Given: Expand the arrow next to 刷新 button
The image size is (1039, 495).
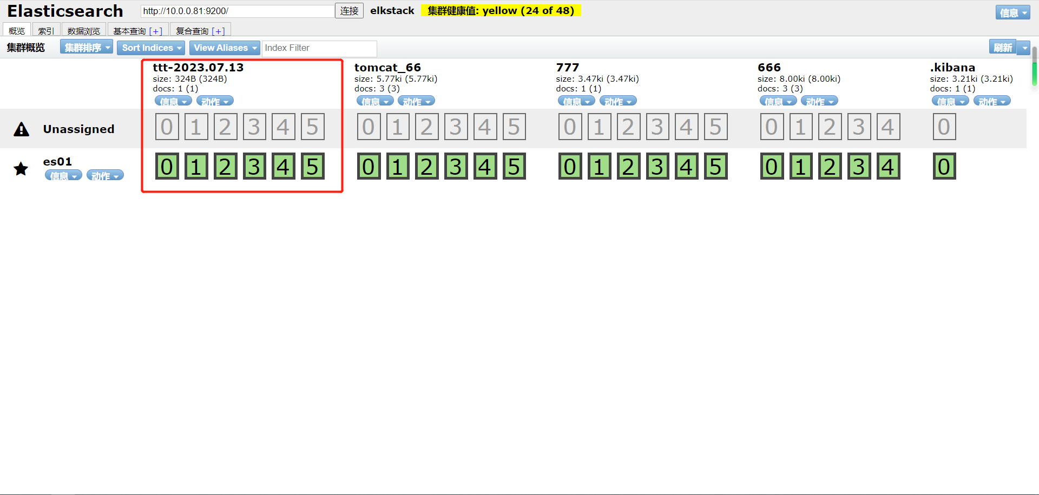Looking at the screenshot, I should pyautogui.click(x=1024, y=48).
